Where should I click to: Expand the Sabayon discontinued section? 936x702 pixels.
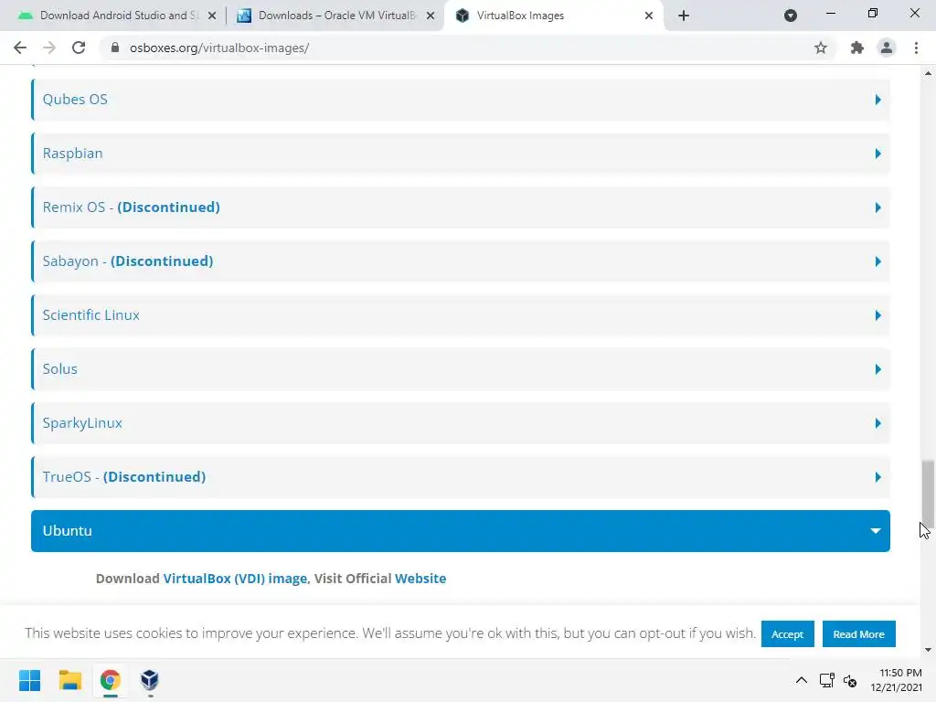click(x=461, y=261)
